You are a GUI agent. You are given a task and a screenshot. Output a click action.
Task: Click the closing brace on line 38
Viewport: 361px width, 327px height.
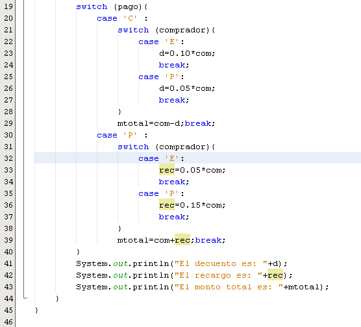tap(119, 228)
